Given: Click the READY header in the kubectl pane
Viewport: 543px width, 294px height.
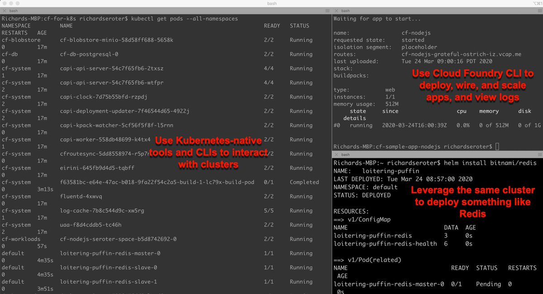Looking at the screenshot, I should [x=272, y=26].
